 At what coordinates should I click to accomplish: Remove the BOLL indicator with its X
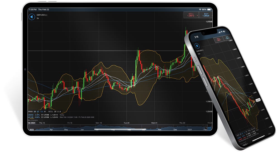(60, 111)
